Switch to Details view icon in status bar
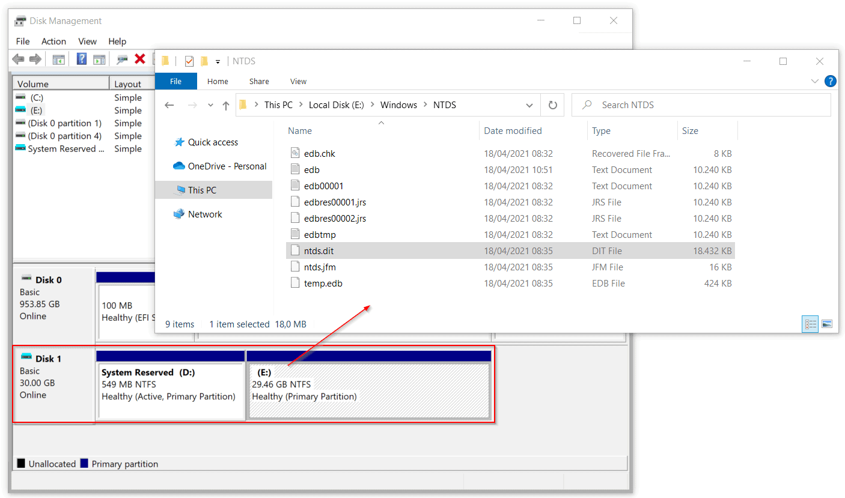845x498 pixels. click(811, 324)
